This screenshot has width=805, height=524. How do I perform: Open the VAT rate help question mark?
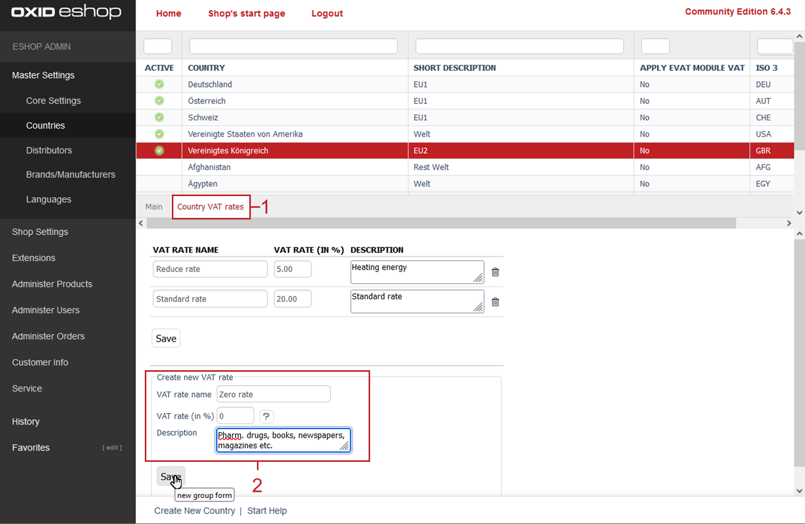pyautogui.click(x=266, y=416)
